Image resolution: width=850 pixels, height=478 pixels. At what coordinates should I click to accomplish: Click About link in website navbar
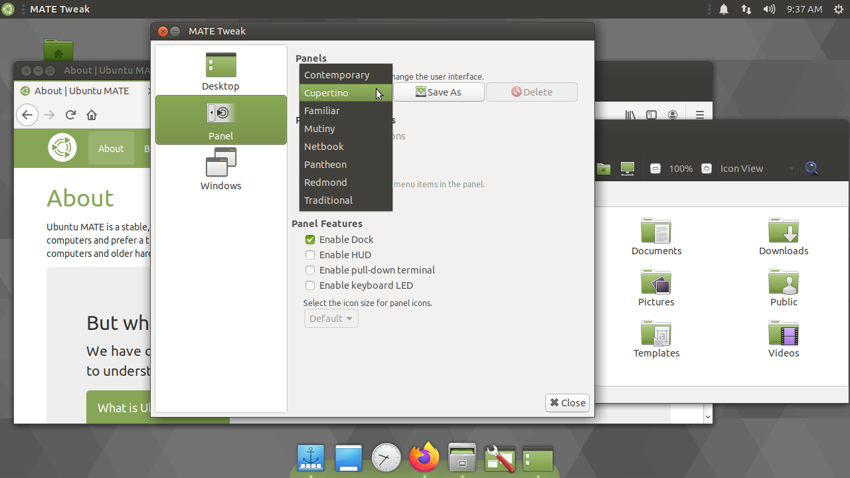(x=111, y=149)
